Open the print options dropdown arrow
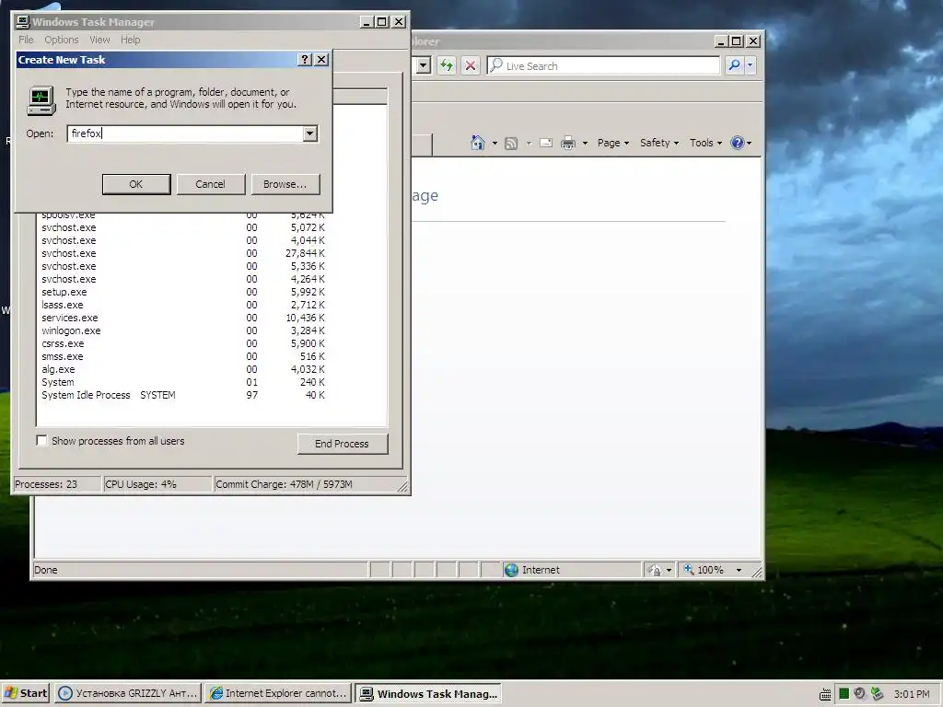943x707 pixels. [585, 143]
